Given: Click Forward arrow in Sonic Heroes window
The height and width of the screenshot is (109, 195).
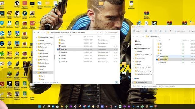Looking at the screenshot, I should coord(38,32).
